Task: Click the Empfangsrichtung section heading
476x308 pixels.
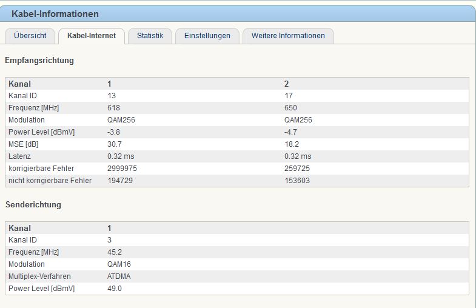Action: [39, 61]
